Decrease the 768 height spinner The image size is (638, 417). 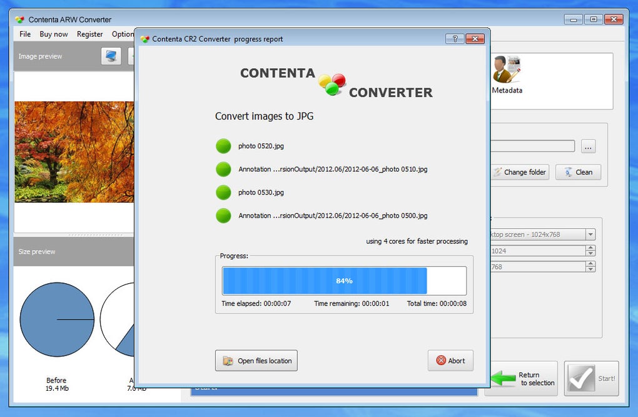click(591, 269)
